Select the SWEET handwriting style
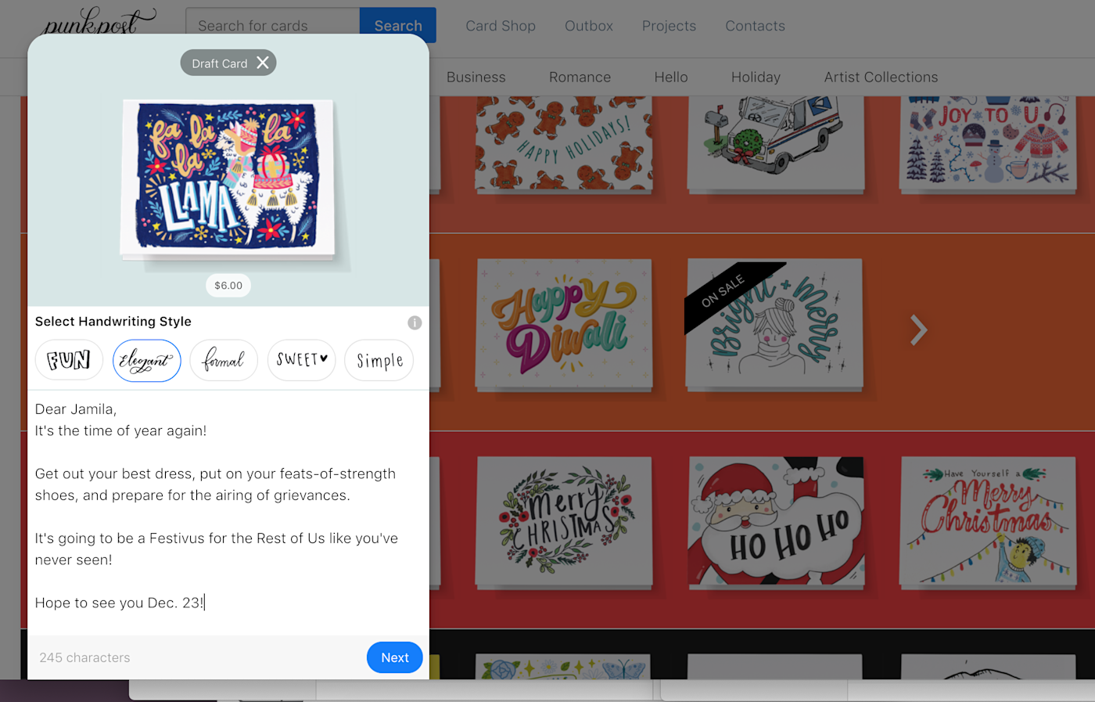Screen dimensions: 1095x702 [301, 360]
